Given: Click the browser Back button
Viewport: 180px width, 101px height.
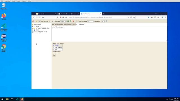Looking at the screenshot, I should click(x=33, y=17).
